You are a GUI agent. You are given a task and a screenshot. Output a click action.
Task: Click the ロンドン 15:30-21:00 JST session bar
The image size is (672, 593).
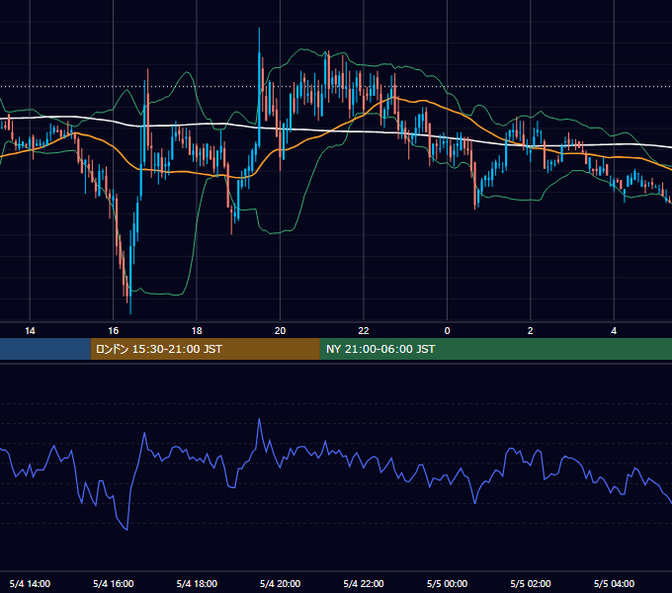(x=205, y=349)
